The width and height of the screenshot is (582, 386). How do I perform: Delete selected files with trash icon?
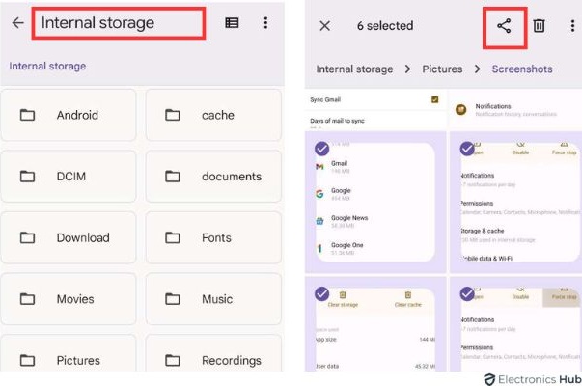(x=539, y=26)
